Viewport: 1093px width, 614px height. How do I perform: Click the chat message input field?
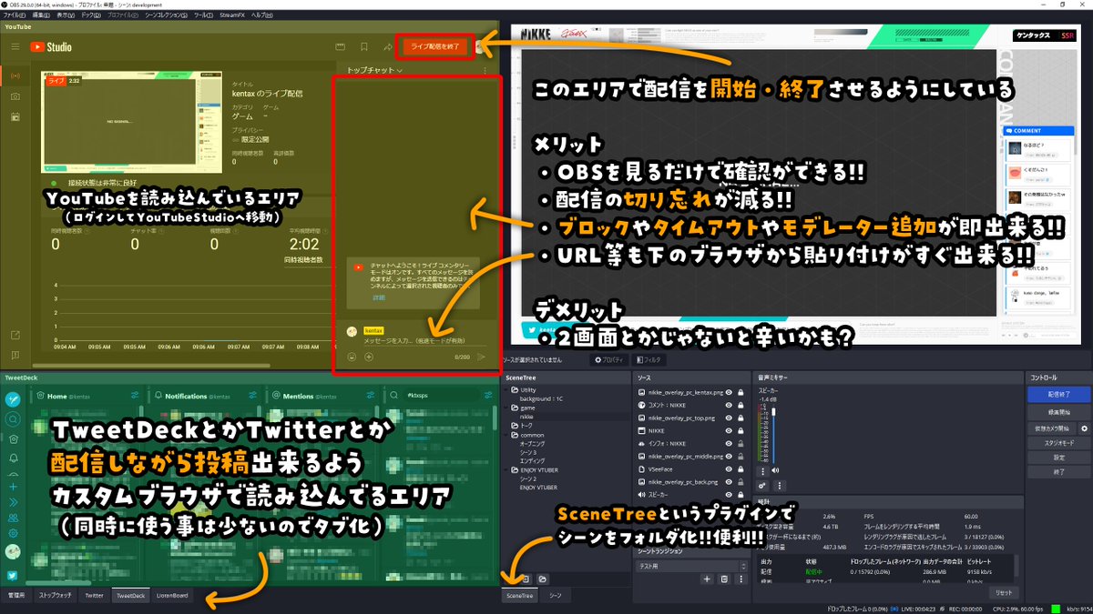click(426, 339)
